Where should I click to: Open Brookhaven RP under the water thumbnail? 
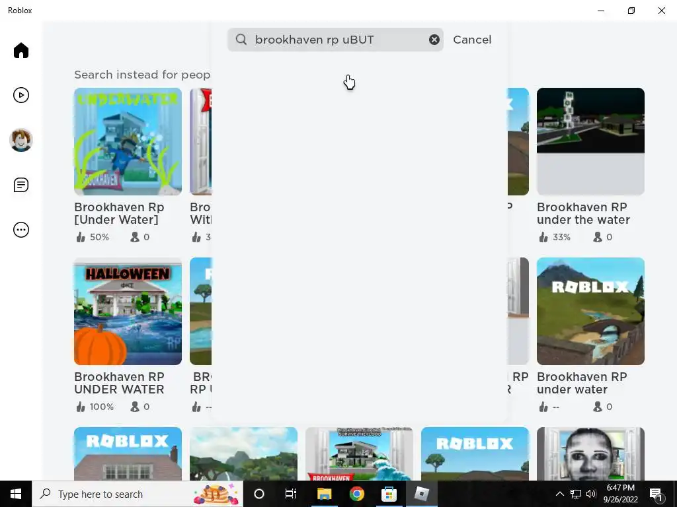[x=590, y=141]
